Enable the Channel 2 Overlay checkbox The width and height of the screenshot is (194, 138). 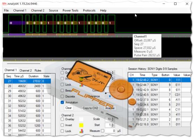coord(62,119)
